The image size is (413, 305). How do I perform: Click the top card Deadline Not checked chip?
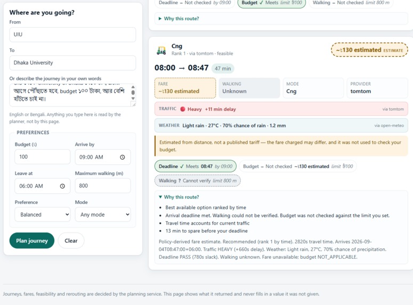(195, 3)
